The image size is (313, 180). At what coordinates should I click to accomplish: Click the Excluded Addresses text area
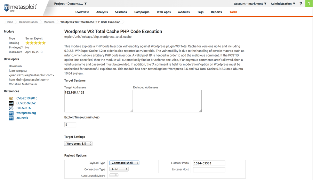[x=167, y=101]
